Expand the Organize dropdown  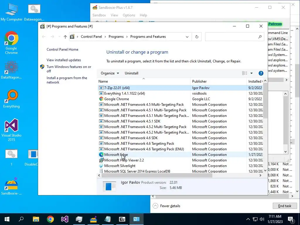(110, 73)
